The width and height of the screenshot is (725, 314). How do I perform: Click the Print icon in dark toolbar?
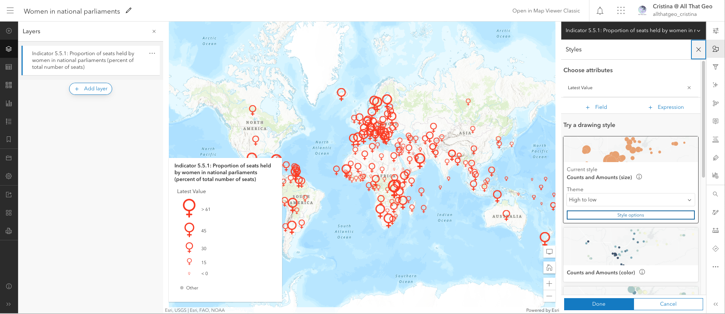[x=9, y=231]
